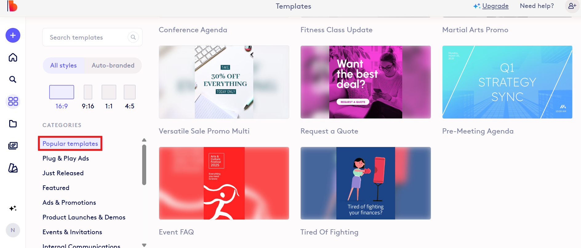Viewport: 581px width, 248px height.
Task: Open the projects folder sidebar icon
Action: (x=13, y=124)
